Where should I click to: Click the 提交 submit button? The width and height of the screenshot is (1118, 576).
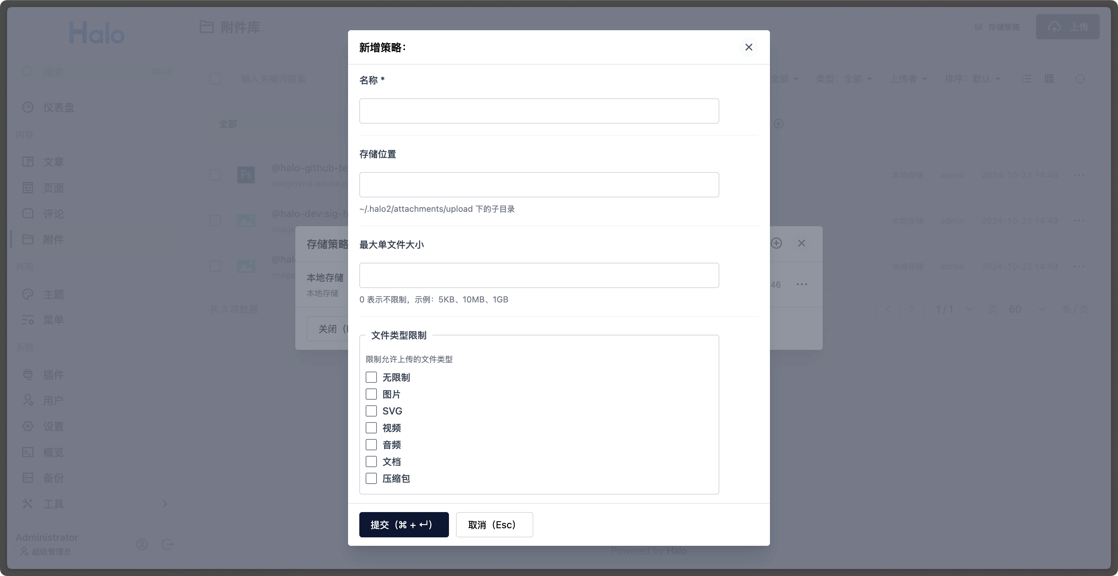[404, 525]
